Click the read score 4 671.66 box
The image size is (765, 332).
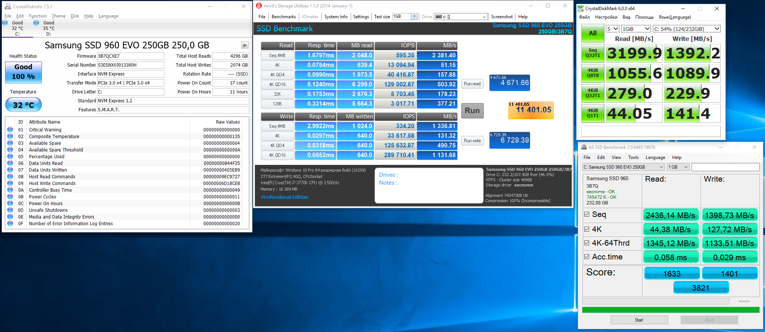[x=510, y=83]
